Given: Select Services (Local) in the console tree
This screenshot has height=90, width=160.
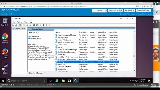Looking at the screenshot, I should 20,29.
